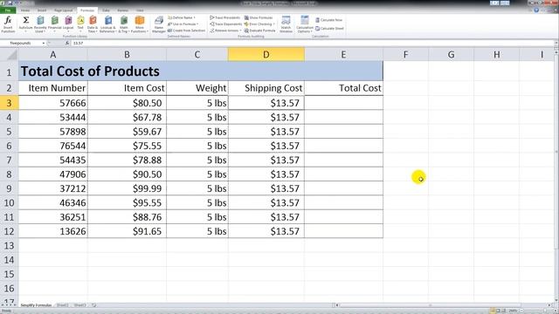Image resolution: width=559 pixels, height=314 pixels.
Task: Click the horizontal scrollbar at bottom
Action: [x=444, y=305]
